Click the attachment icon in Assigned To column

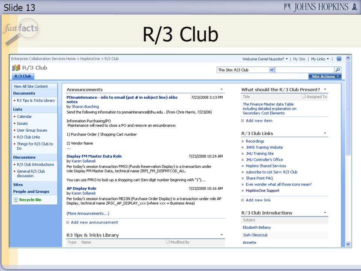[x=304, y=97]
